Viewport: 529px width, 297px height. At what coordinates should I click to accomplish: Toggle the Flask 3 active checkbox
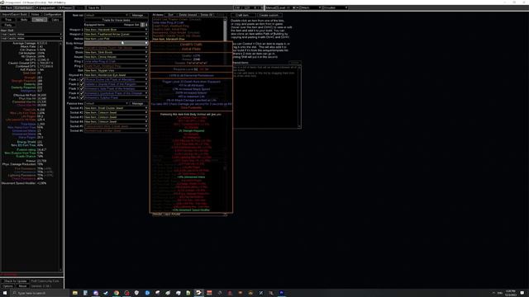(x=82, y=88)
